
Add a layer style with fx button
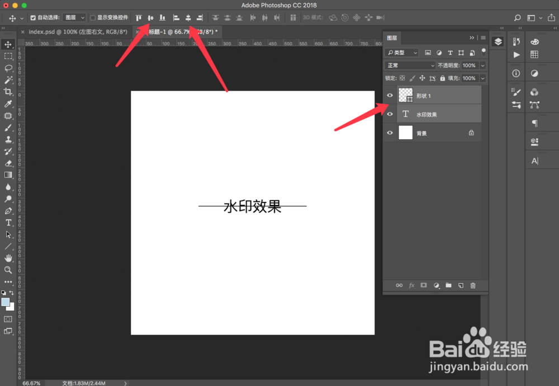pyautogui.click(x=411, y=285)
